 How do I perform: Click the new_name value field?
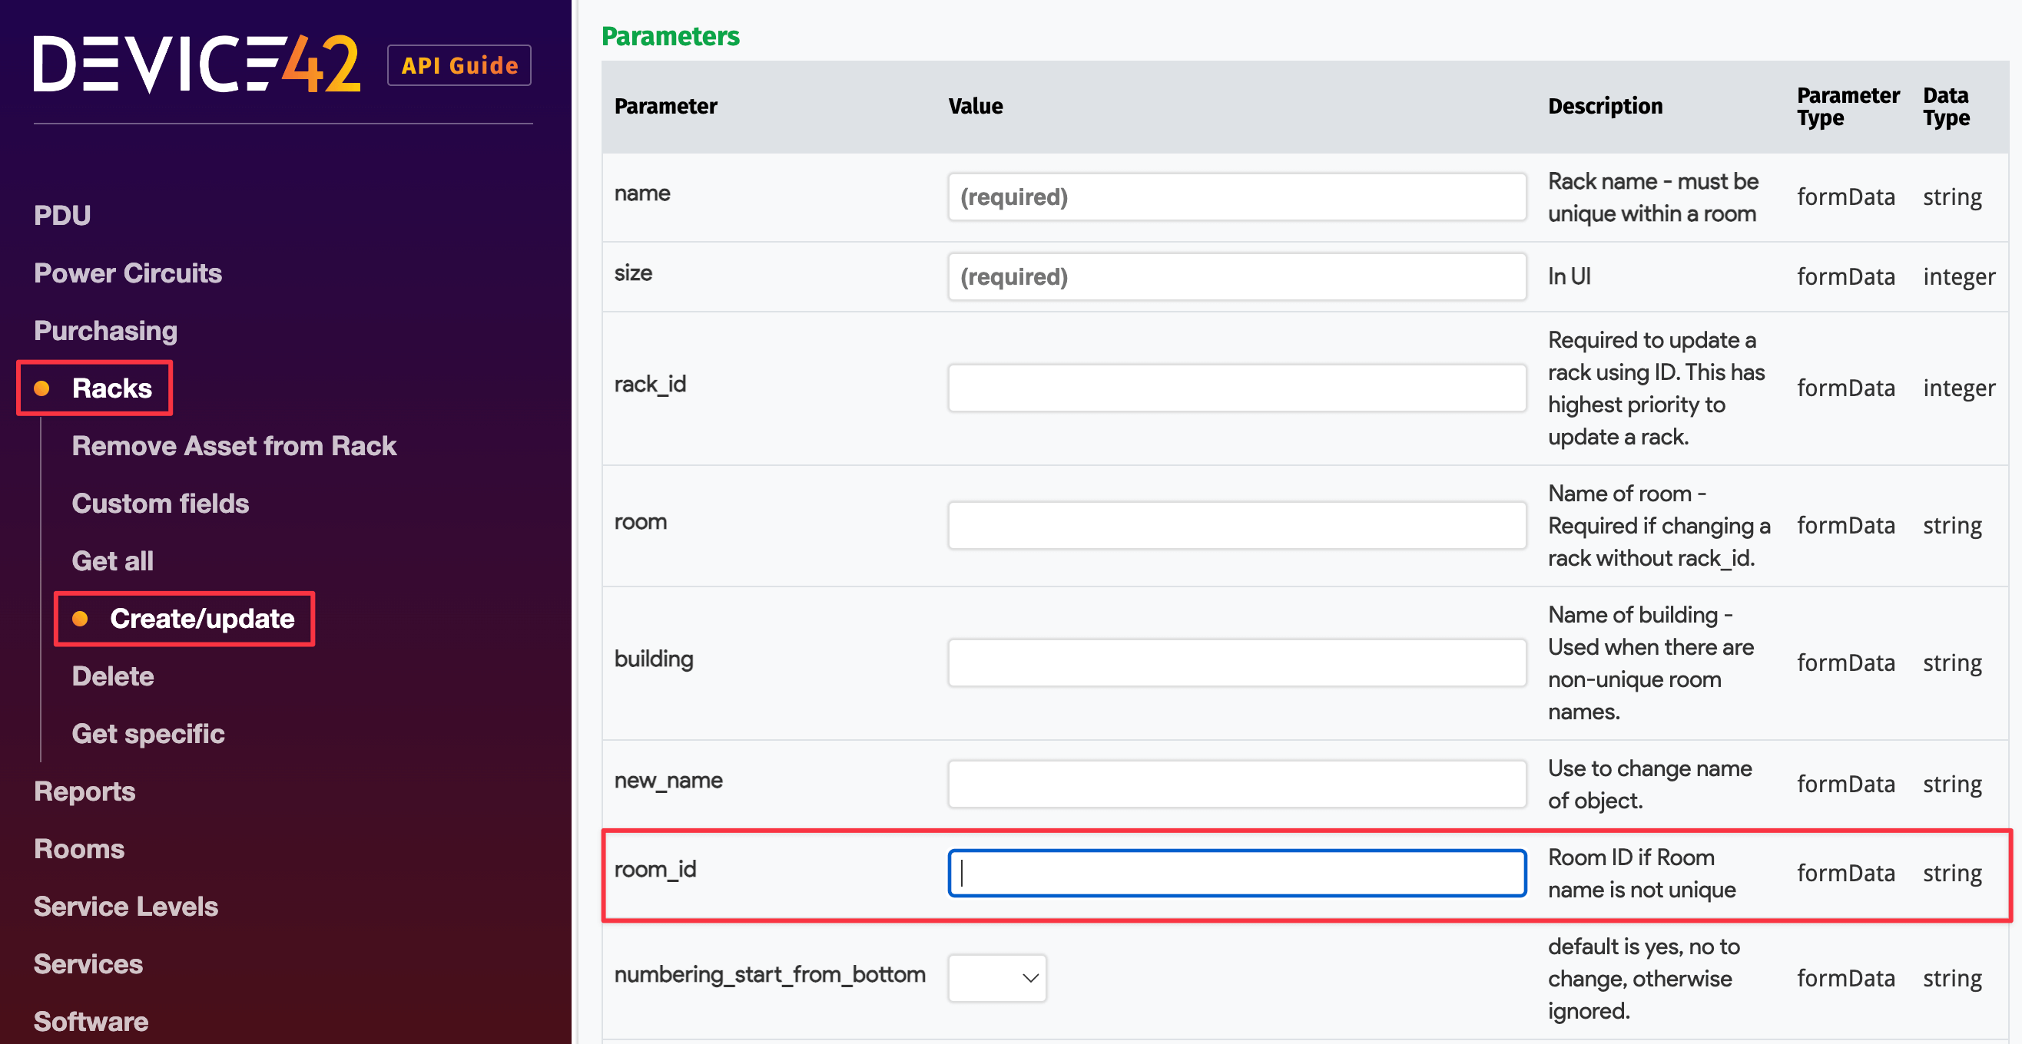[x=1236, y=784]
